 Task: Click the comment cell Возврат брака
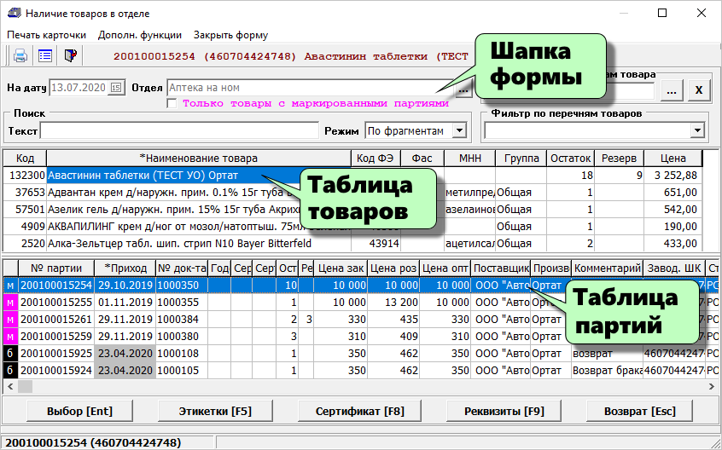point(608,370)
